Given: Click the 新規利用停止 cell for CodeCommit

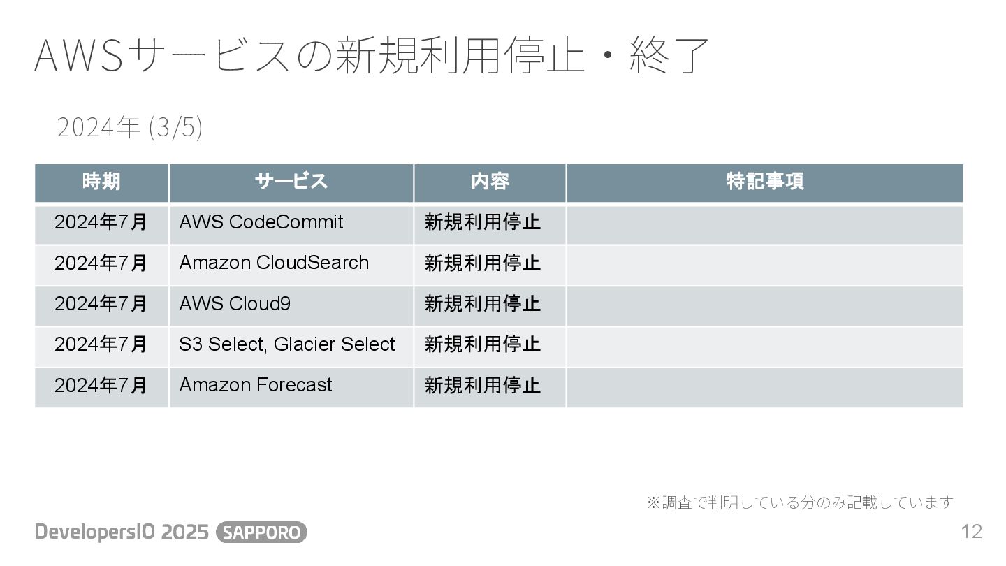Looking at the screenshot, I should (490, 224).
